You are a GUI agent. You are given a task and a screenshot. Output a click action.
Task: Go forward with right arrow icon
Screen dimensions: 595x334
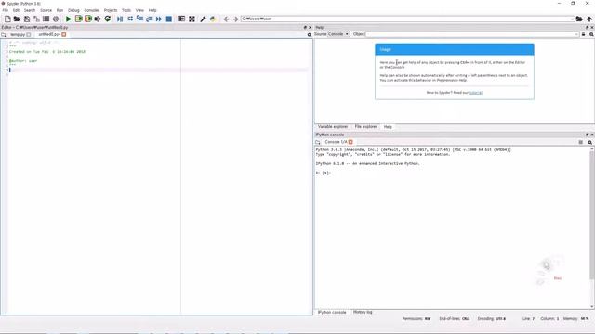[235, 19]
